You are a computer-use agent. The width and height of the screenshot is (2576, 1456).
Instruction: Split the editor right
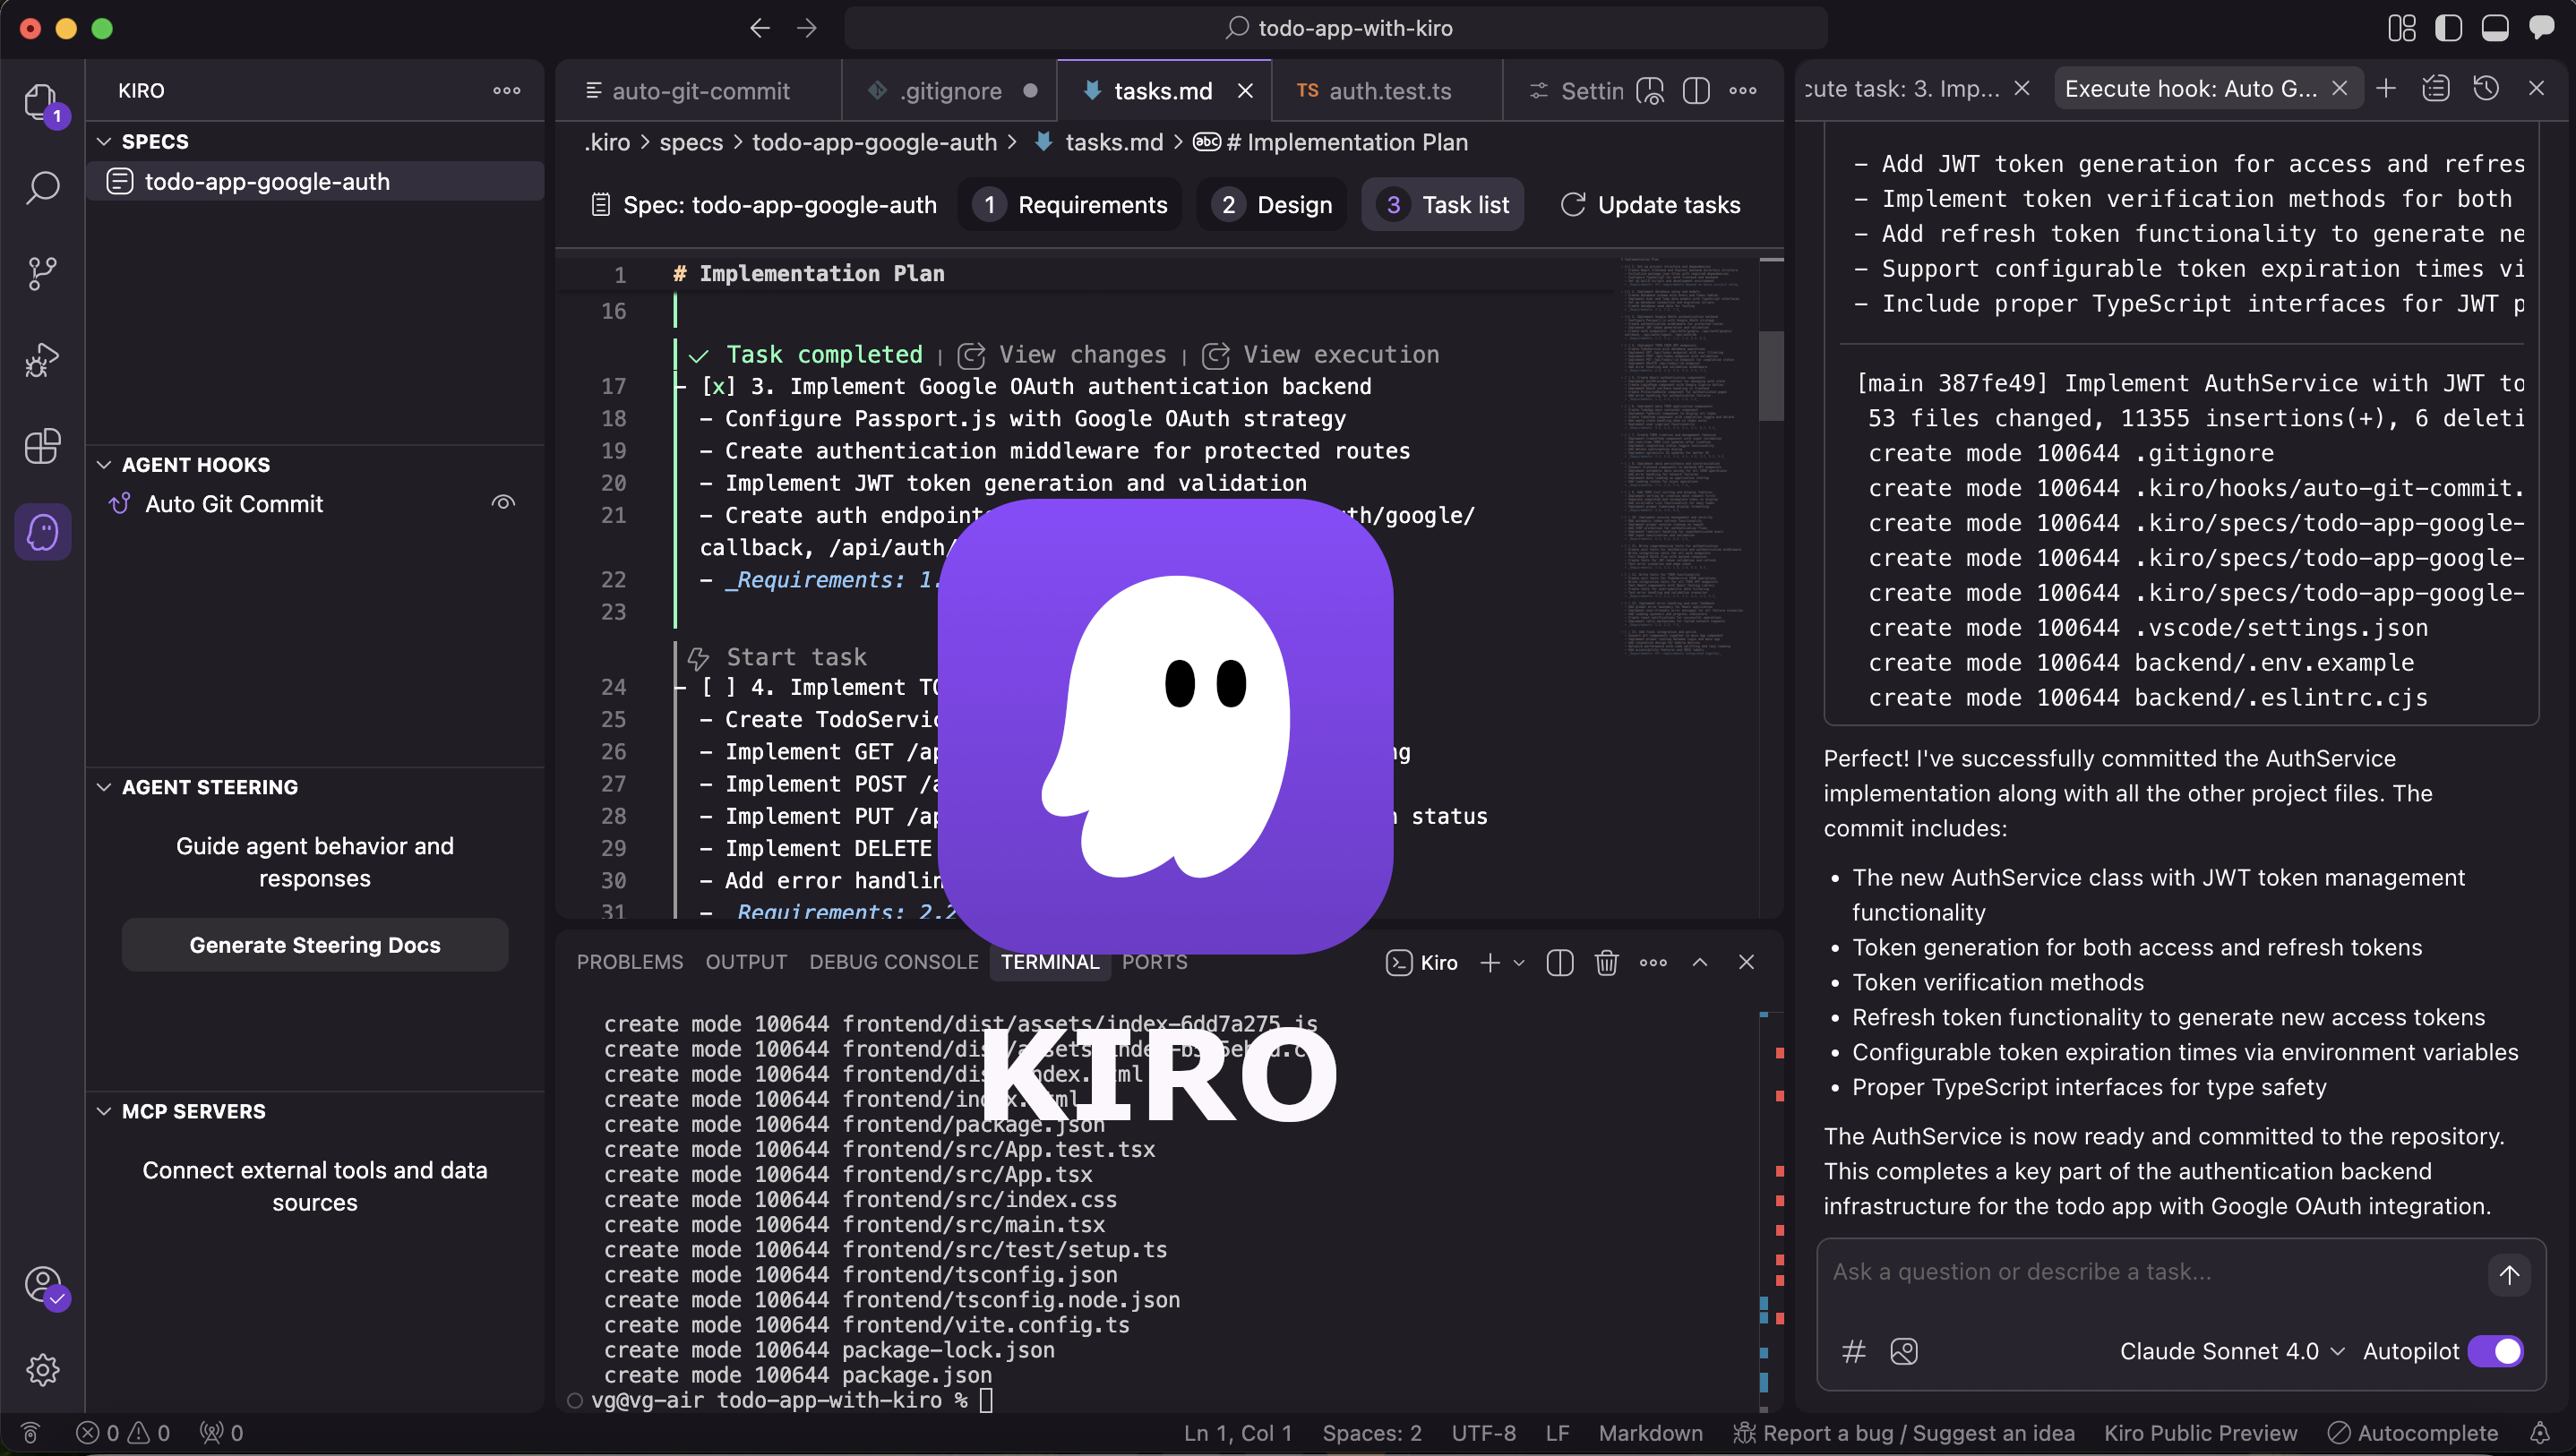tap(1696, 91)
